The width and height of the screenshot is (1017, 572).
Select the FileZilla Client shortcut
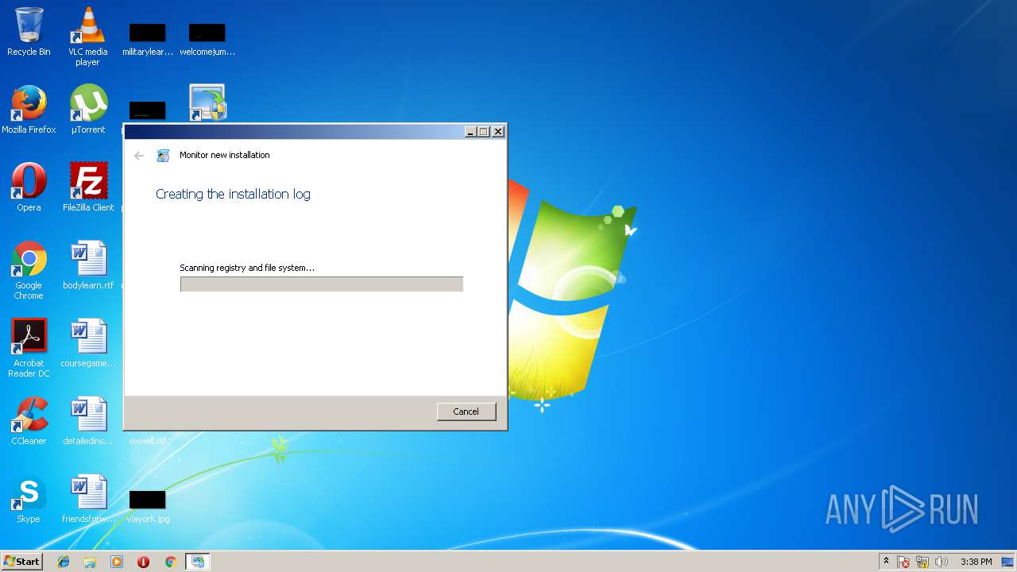point(88,187)
